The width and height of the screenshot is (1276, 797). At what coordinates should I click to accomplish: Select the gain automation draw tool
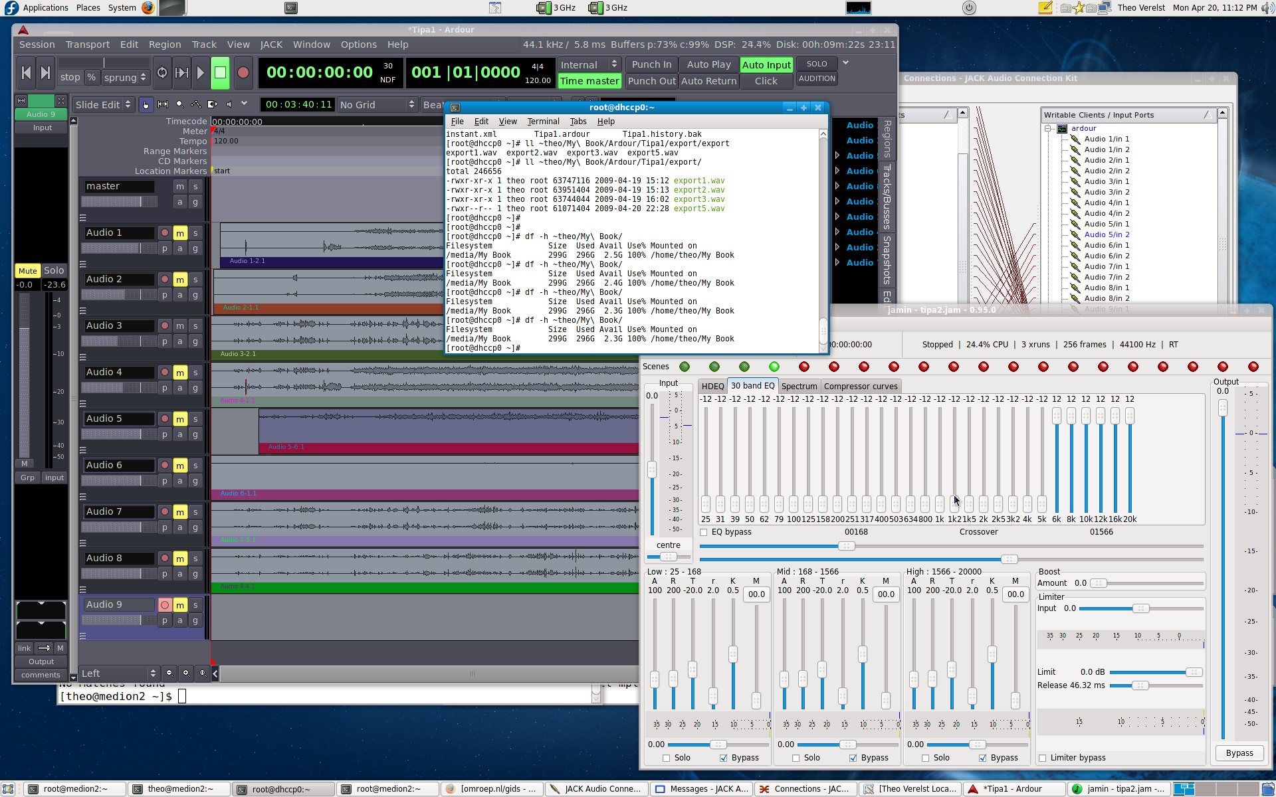tap(196, 104)
